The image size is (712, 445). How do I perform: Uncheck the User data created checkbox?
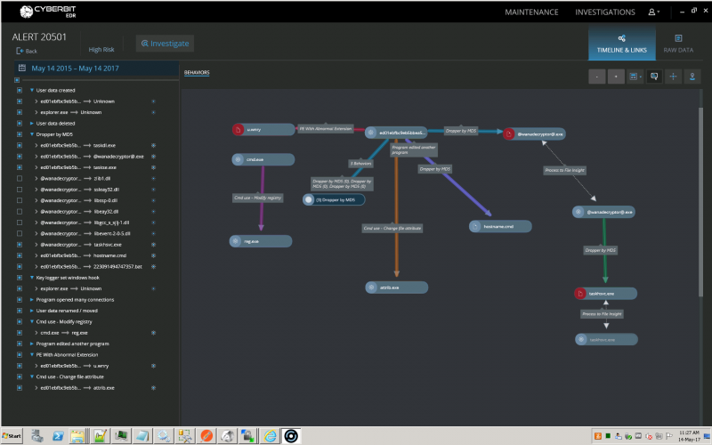[20, 90]
